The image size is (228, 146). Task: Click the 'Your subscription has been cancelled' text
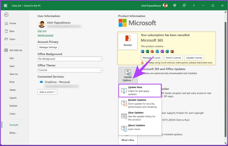tap(165, 35)
